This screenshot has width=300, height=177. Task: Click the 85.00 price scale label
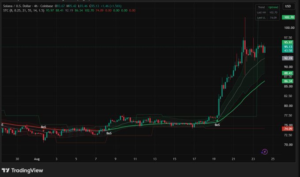click(289, 86)
